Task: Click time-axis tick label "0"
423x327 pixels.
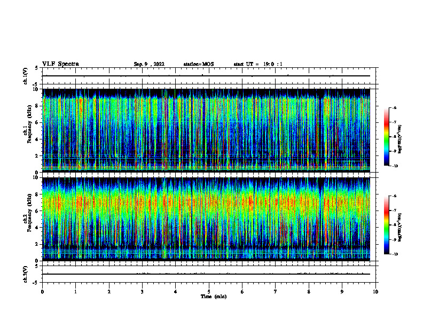Action: pos(42,292)
